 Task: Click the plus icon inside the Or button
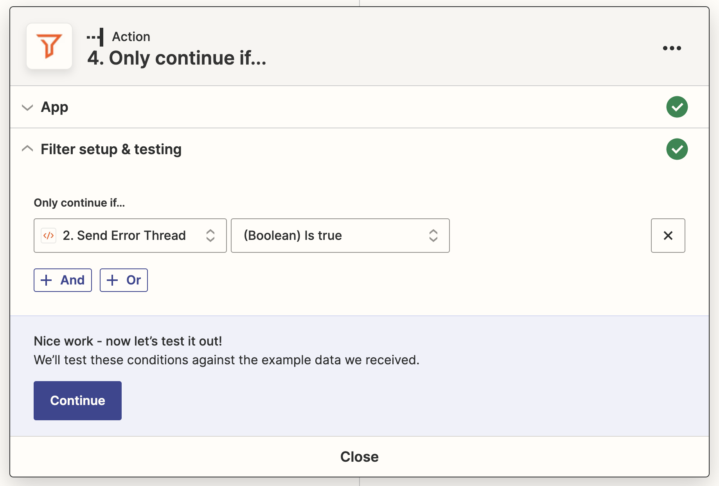tap(113, 280)
